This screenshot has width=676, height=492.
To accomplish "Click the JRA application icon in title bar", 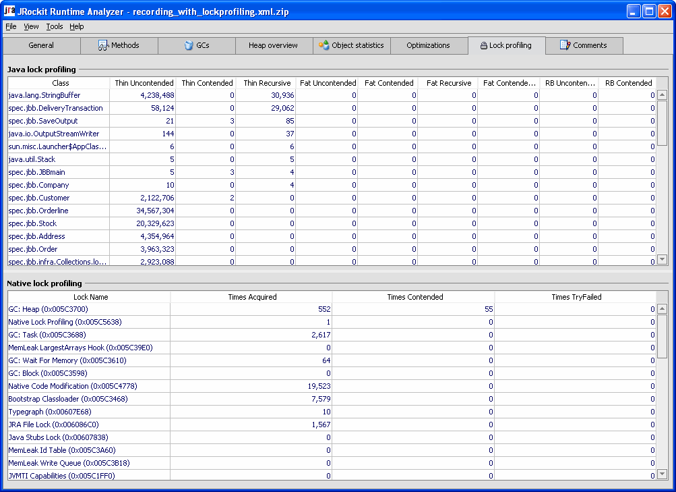I will (x=9, y=10).
